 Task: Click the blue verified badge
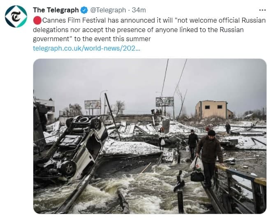pos(84,10)
